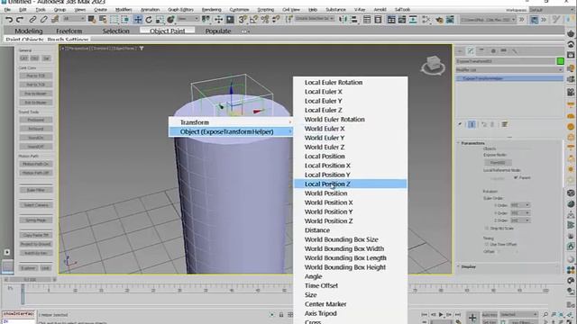The image size is (577, 324).
Task: Select the Bind to Space Warp tool
Action: [55, 20]
